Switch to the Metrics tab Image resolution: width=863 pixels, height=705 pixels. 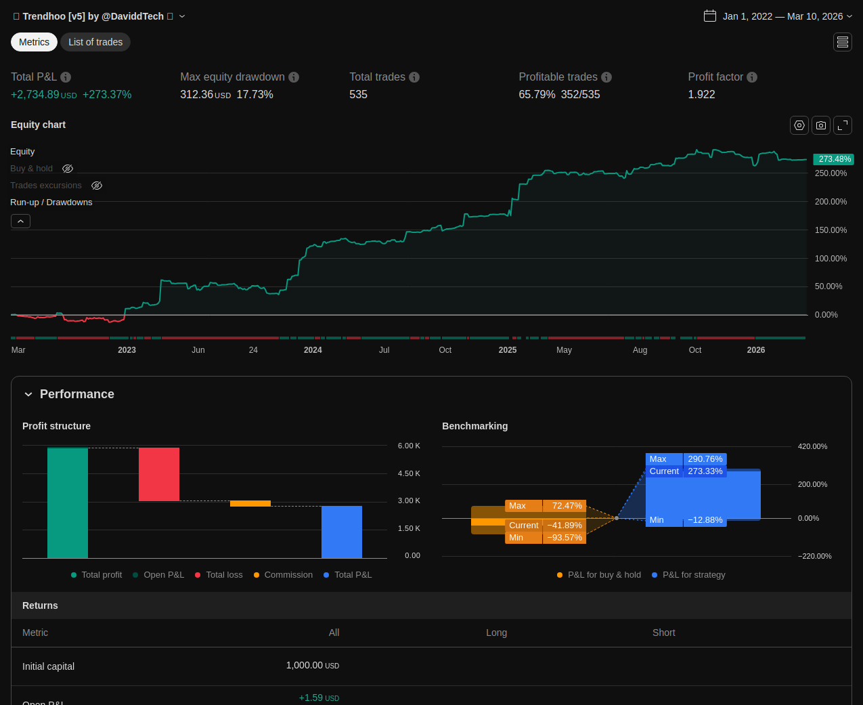(34, 42)
